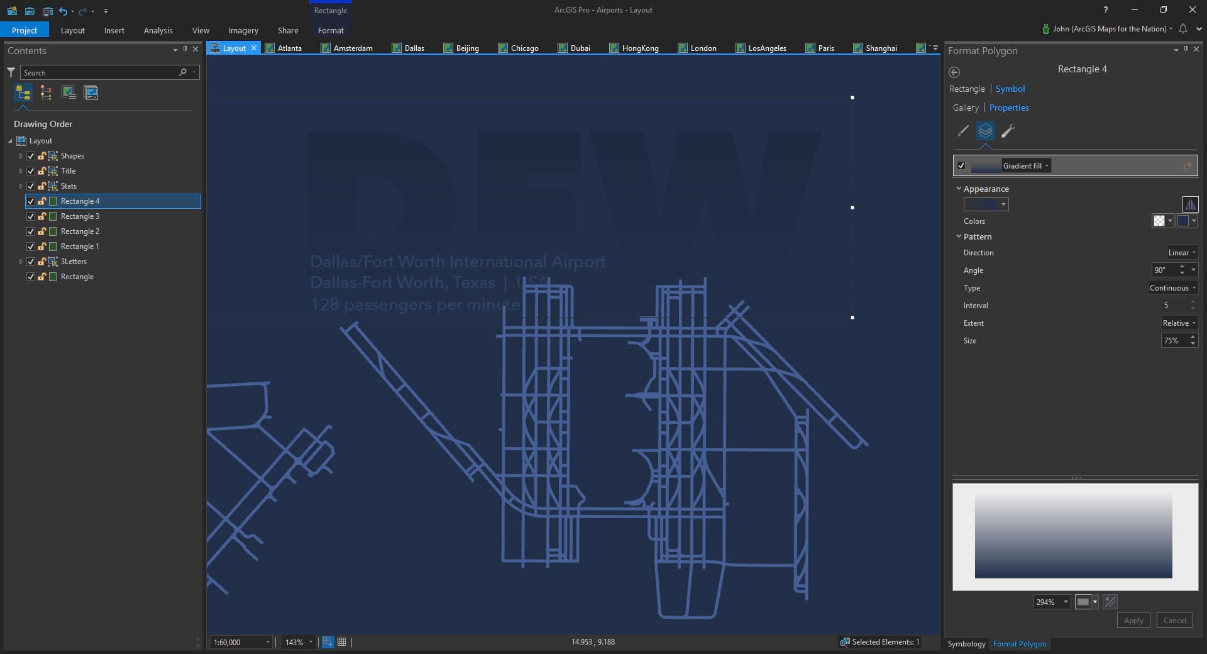Click the flip gradient color scheme icon

pyautogui.click(x=1190, y=204)
